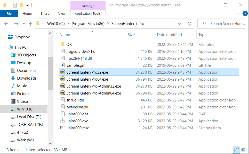Click the DX folder icon
The height and width of the screenshot is (154, 249).
point(62,44)
